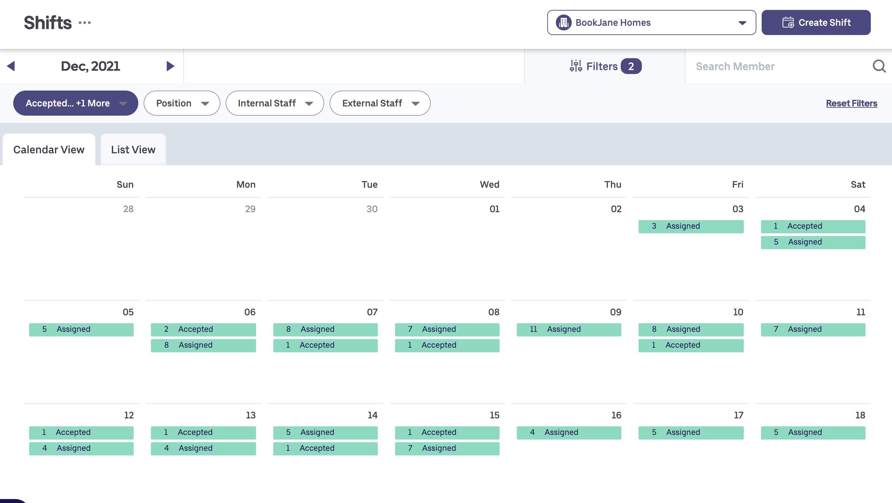Select the Calendar View tab
The height and width of the screenshot is (503, 892).
click(x=49, y=149)
